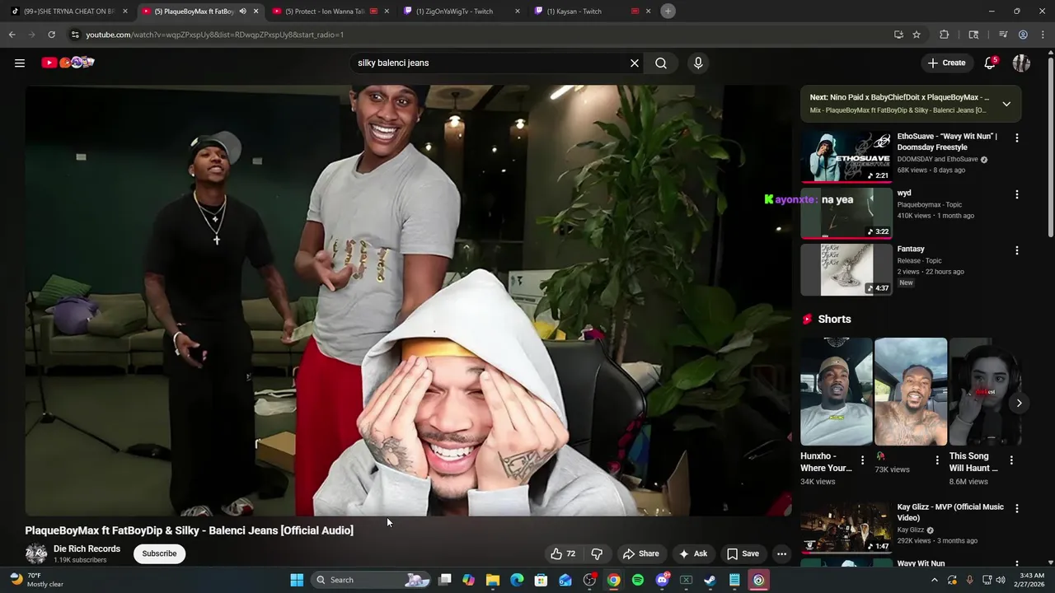
Task: Open options for Hunxho short
Action: 862,460
